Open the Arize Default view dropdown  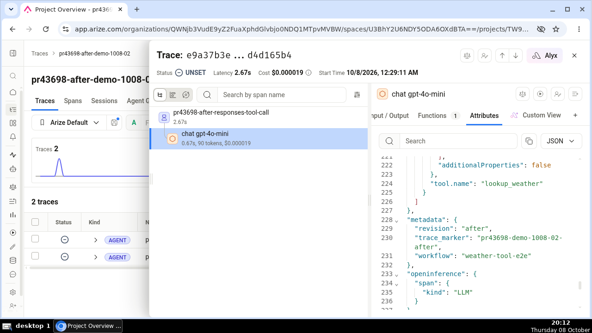point(69,123)
